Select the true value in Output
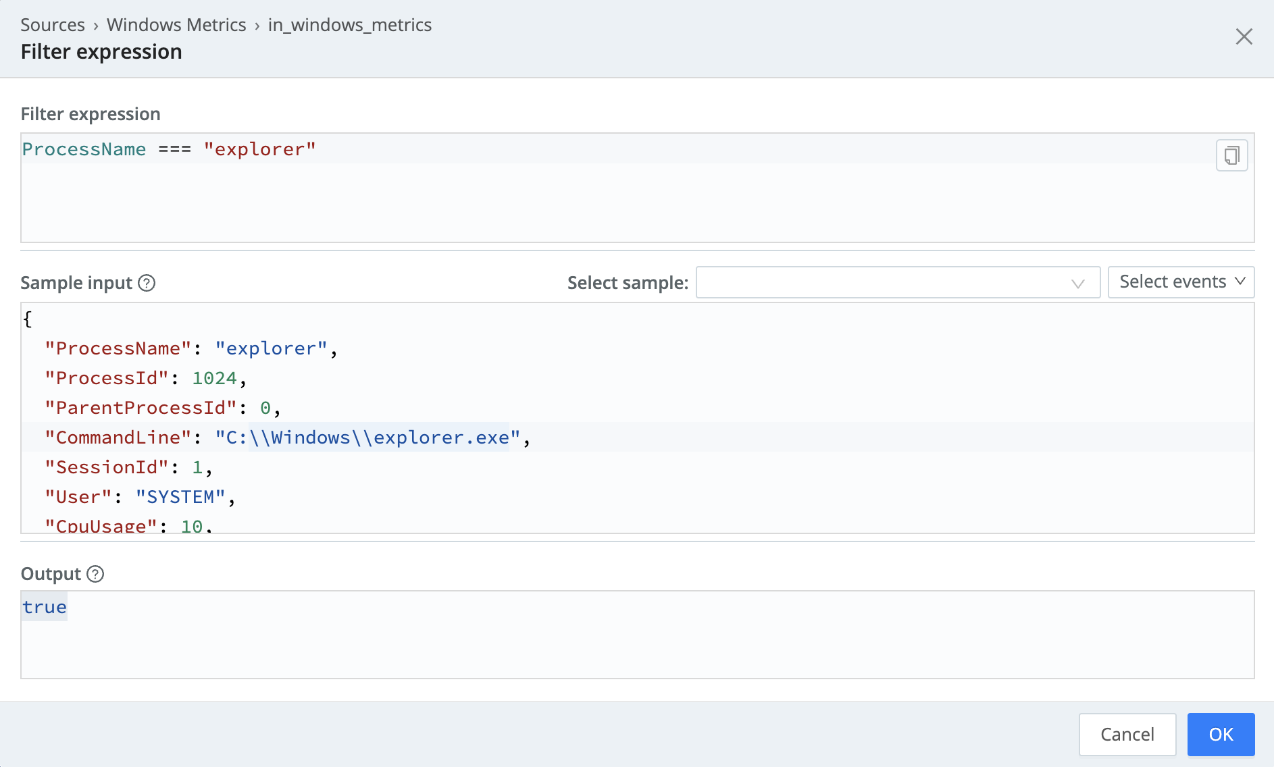This screenshot has height=767, width=1274. tap(44, 606)
